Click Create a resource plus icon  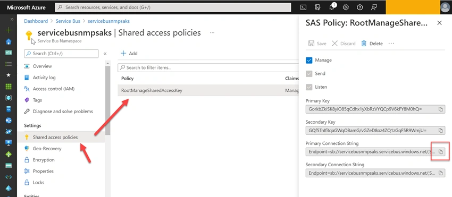point(9,30)
